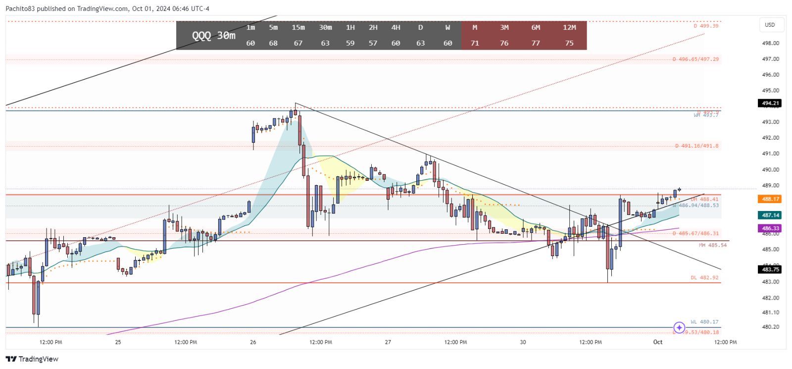Click the 498.00 price axis label

pos(771,43)
